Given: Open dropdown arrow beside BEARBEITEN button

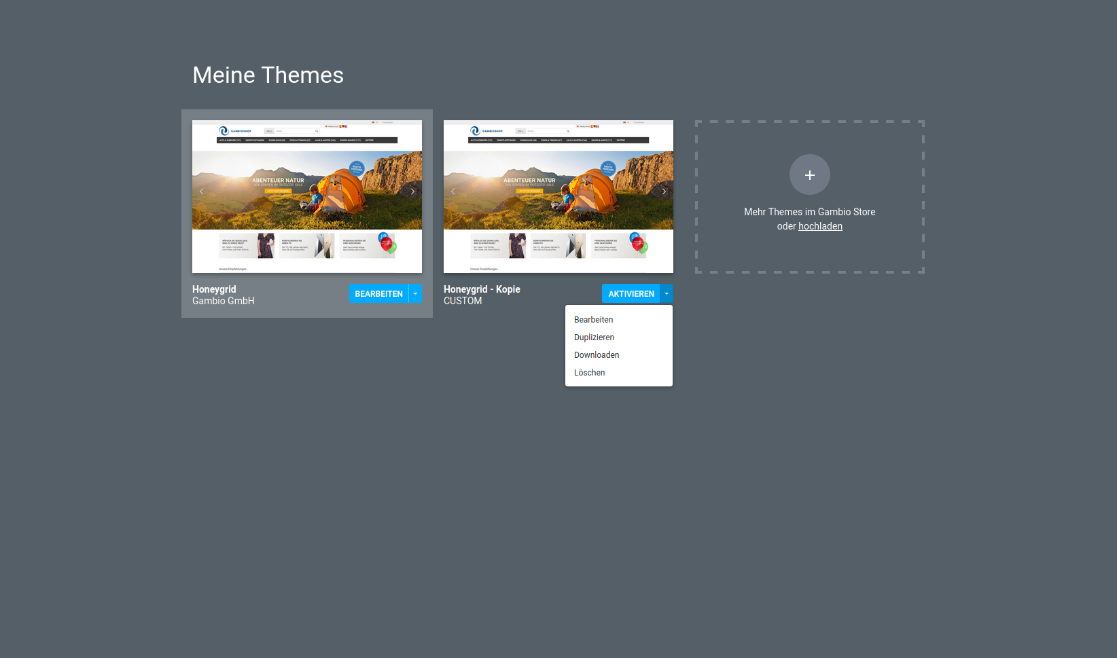Looking at the screenshot, I should pos(415,293).
